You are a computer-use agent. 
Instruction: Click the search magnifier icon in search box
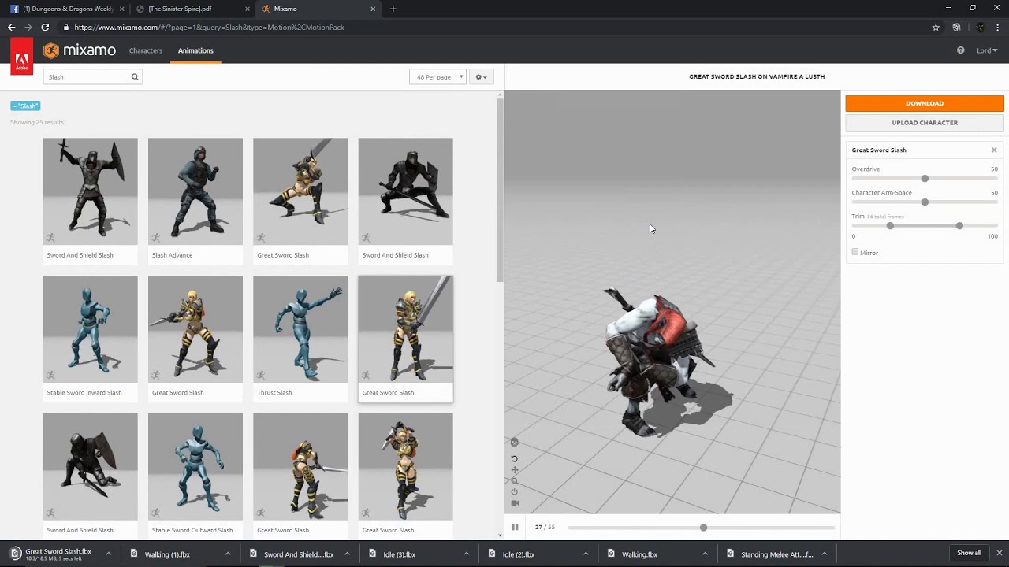pos(135,77)
